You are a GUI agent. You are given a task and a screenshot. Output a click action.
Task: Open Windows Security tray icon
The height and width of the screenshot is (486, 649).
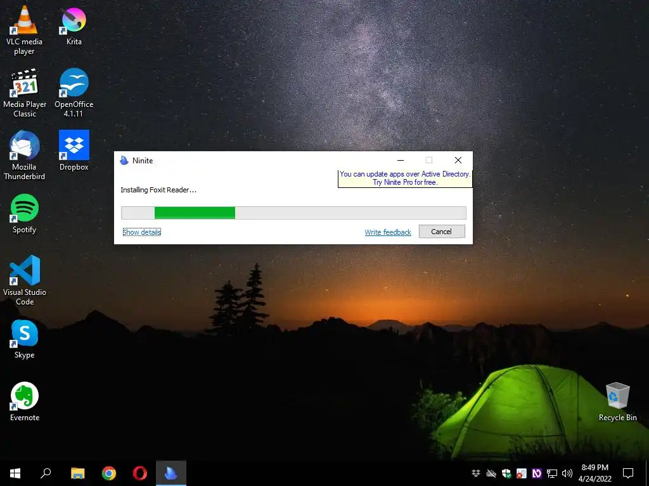click(x=506, y=473)
